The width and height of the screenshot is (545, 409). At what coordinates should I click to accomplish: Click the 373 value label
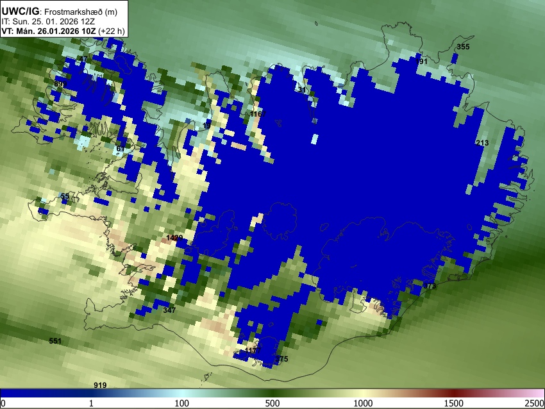[x=430, y=286]
